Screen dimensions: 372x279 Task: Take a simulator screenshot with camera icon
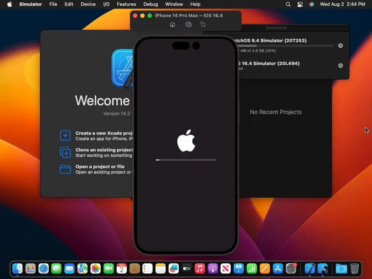189,24
